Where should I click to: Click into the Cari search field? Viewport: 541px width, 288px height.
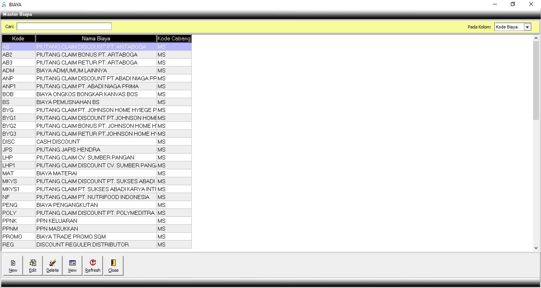tap(64, 27)
